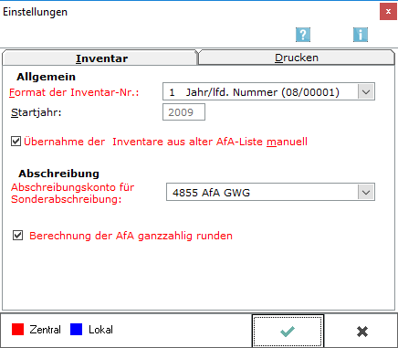
Task: Click the 4855 AfA GWG combo box
Action: (270, 192)
